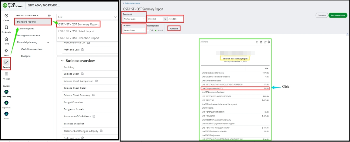Viewport: 350px width, 142px height.
Task: Click document icon next to Balance Sheet
Action: [82, 74]
